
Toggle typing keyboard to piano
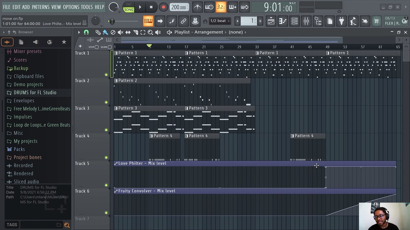pos(148,21)
